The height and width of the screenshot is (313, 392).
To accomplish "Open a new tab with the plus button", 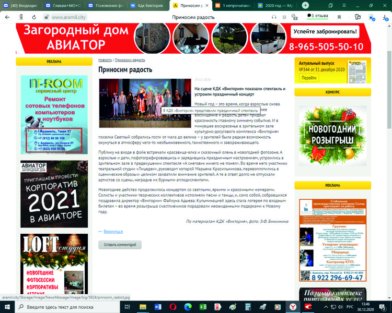I will 305,5.
